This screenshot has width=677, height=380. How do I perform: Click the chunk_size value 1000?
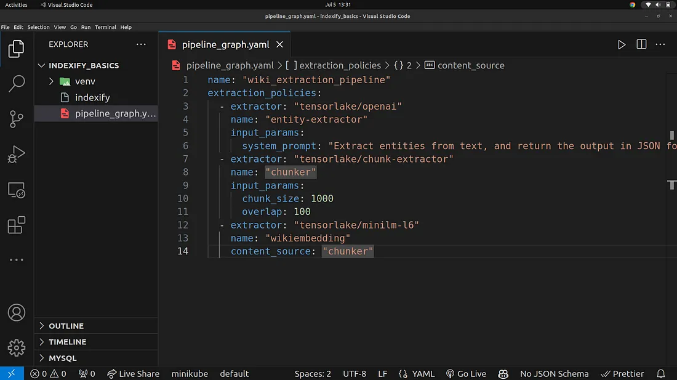click(322, 199)
